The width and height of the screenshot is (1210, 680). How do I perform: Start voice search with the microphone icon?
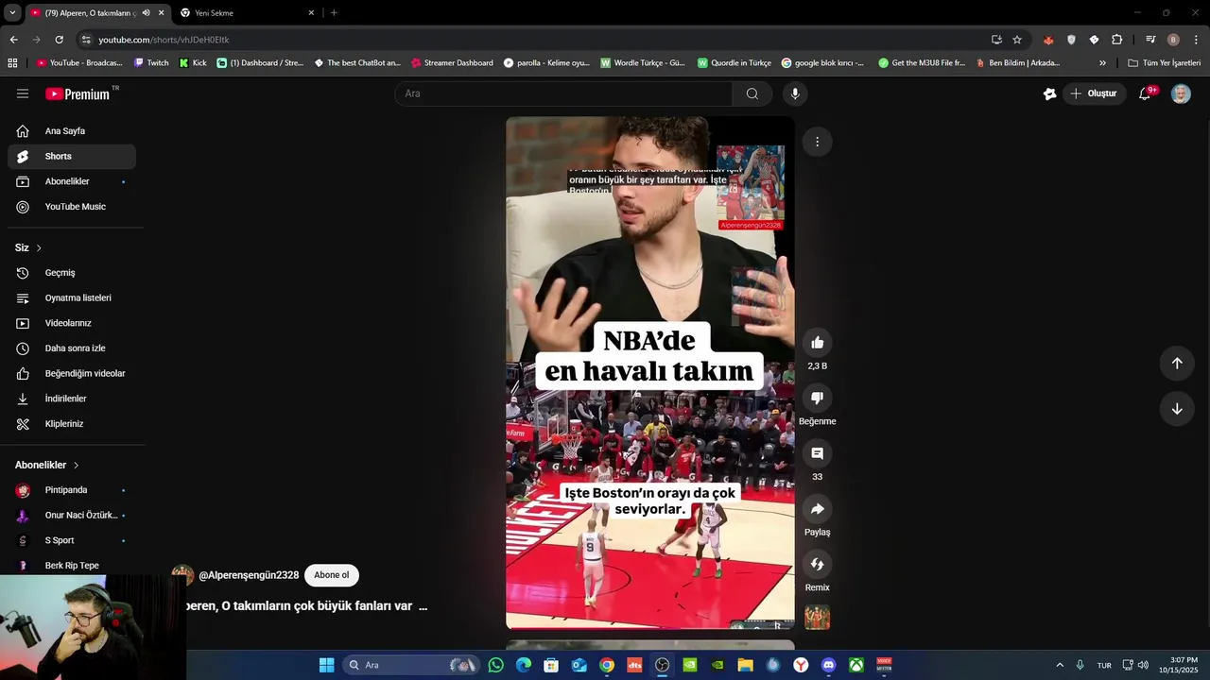click(x=795, y=93)
